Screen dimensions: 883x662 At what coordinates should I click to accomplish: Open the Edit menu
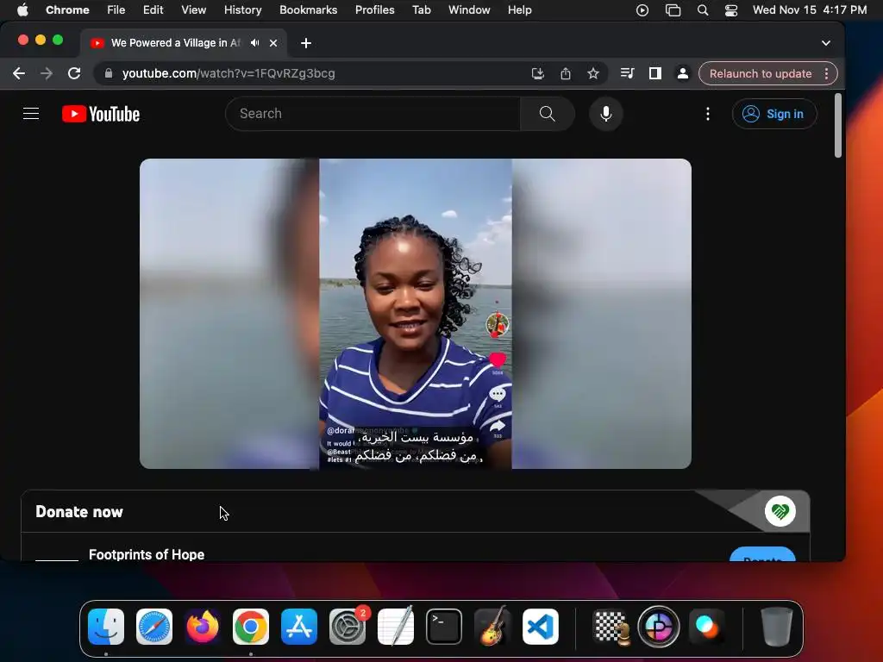[x=153, y=10]
